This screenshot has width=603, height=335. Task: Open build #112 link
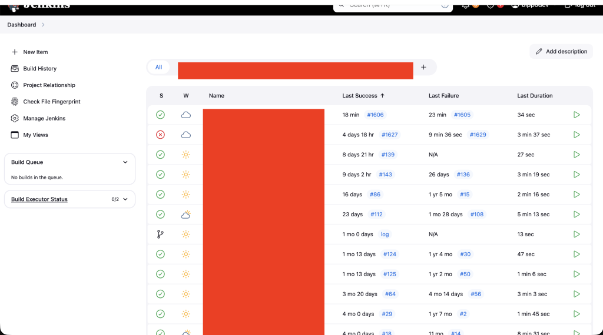point(376,215)
